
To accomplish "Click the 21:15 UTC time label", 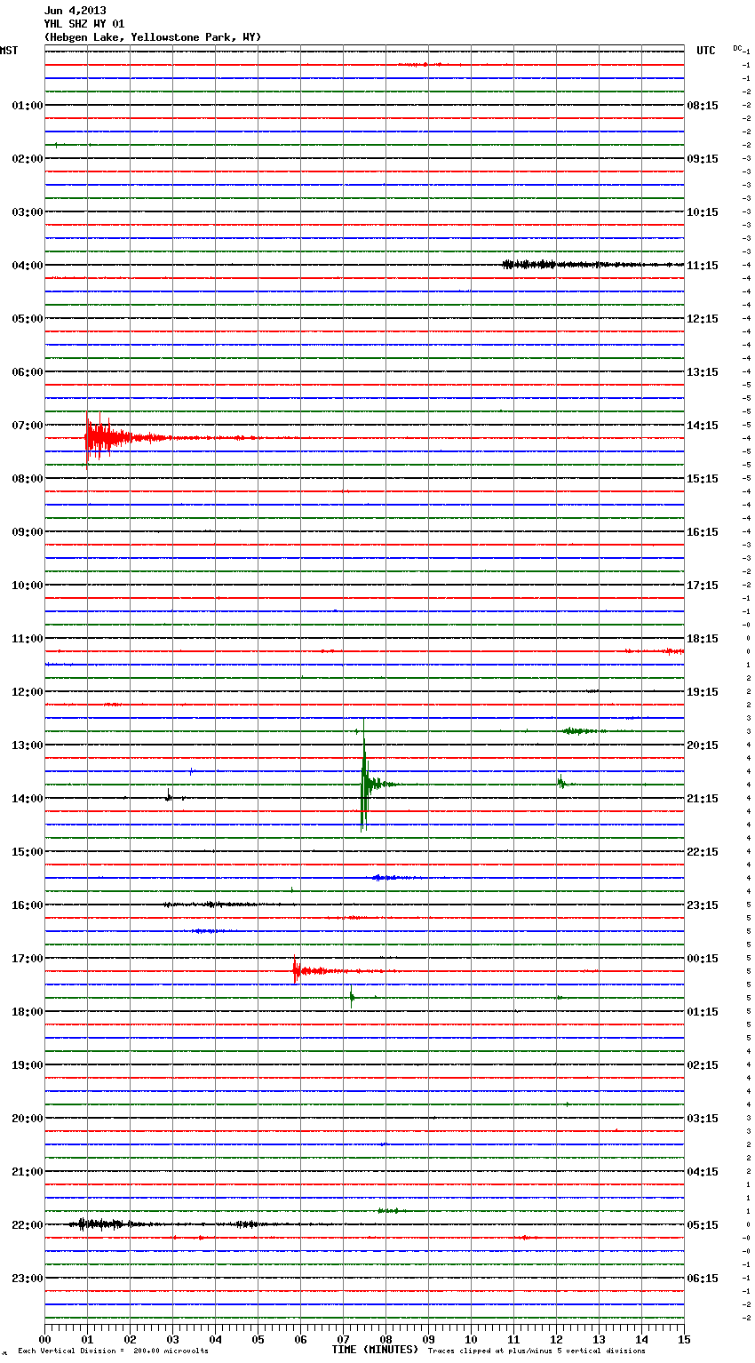I will click(x=703, y=798).
